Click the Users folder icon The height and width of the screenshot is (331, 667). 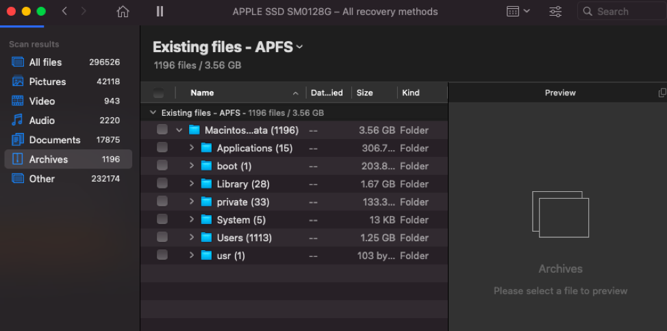[x=206, y=237]
